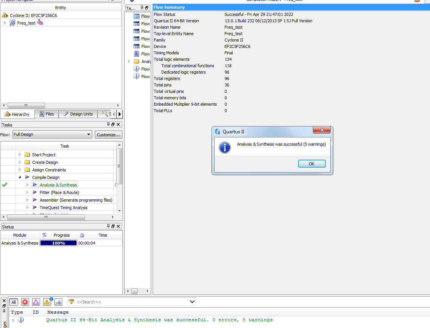The width and height of the screenshot is (430, 328).
Task: Collapse the Compile Design task
Action: pyautogui.click(x=20, y=177)
